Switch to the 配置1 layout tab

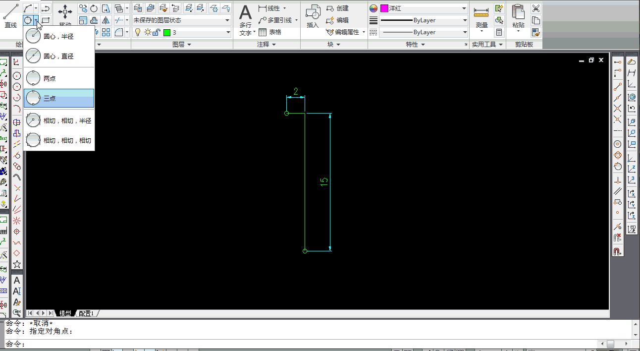pyautogui.click(x=87, y=313)
